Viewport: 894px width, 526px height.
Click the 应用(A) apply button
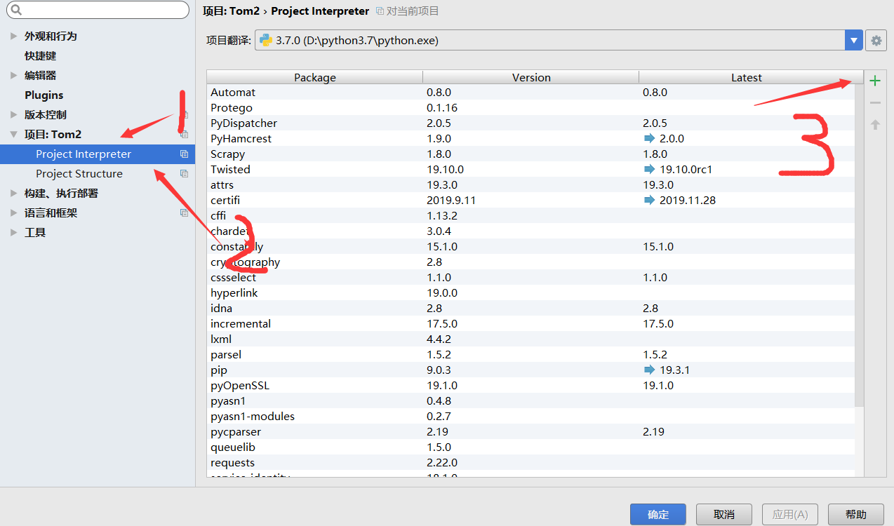[x=790, y=514]
